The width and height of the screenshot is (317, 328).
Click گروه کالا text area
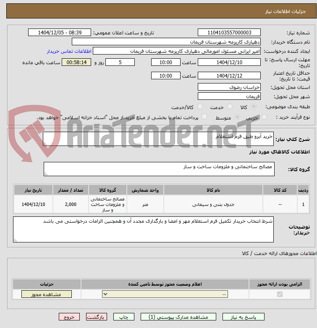point(159,169)
